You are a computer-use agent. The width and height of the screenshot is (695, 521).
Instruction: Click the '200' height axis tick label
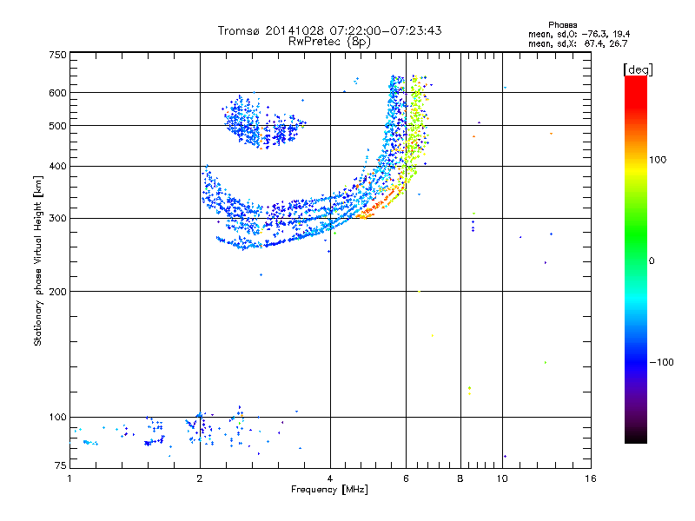57,292
